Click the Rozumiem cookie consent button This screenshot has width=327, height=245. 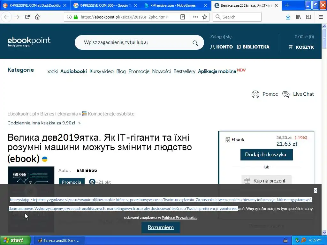tap(161, 227)
